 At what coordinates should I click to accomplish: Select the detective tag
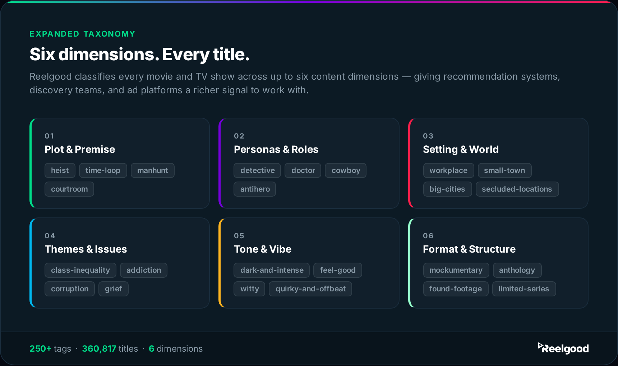tap(257, 170)
